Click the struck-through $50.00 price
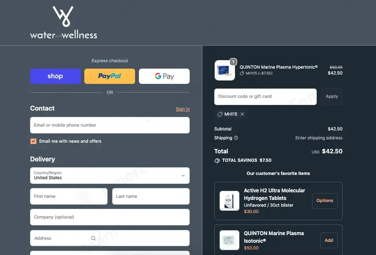 pos(336,67)
